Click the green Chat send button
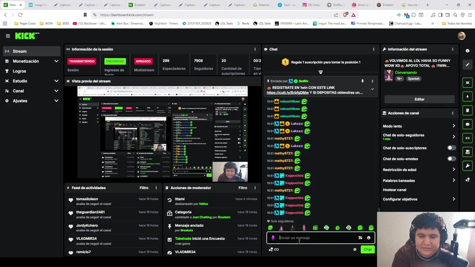 tap(367, 250)
